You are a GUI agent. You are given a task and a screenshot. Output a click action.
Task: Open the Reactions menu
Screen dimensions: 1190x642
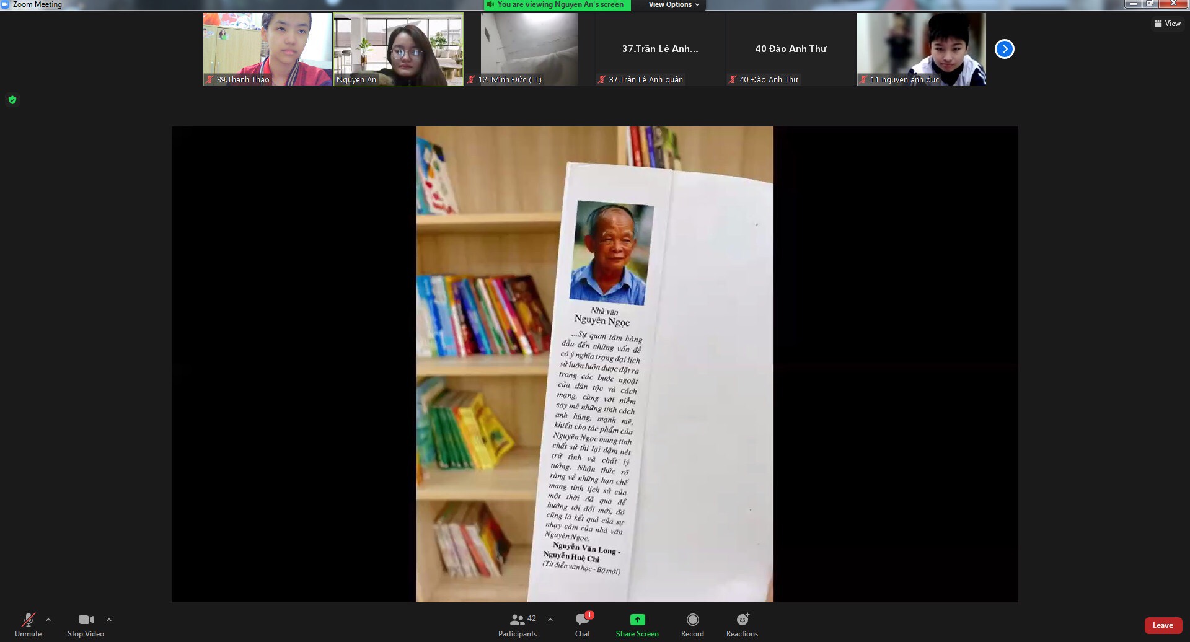pos(742,625)
